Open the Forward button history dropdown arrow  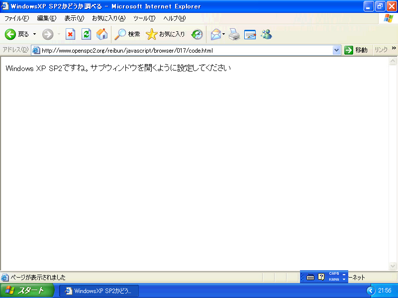click(59, 34)
